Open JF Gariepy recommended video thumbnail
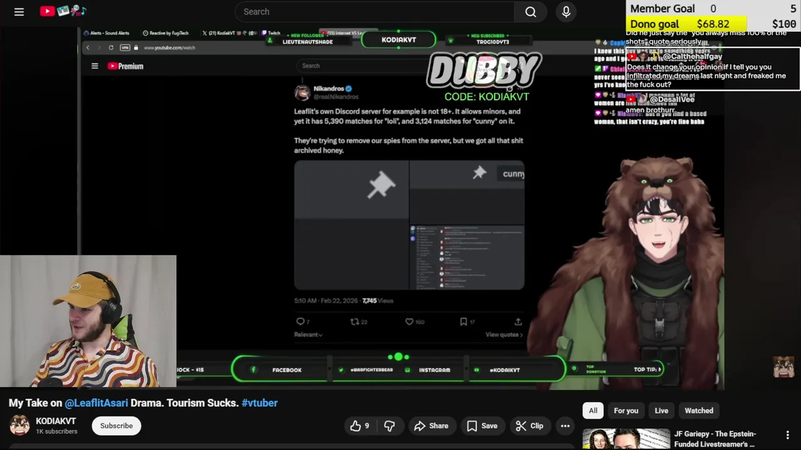The height and width of the screenshot is (450, 801). 626,439
